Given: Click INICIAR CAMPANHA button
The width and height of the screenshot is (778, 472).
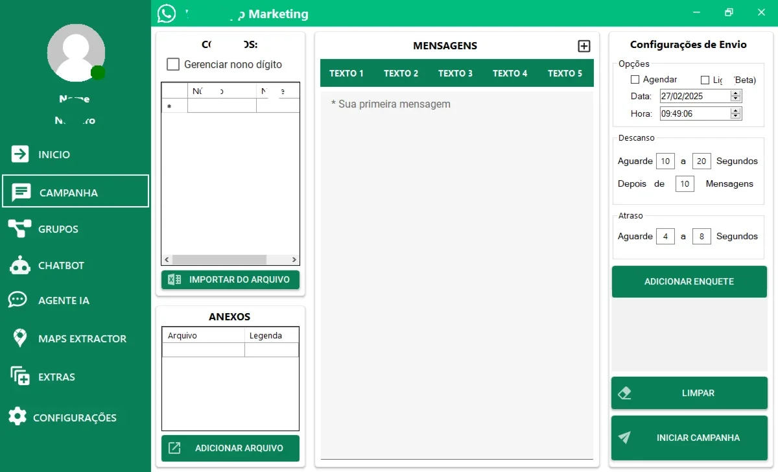Looking at the screenshot, I should tap(689, 438).
